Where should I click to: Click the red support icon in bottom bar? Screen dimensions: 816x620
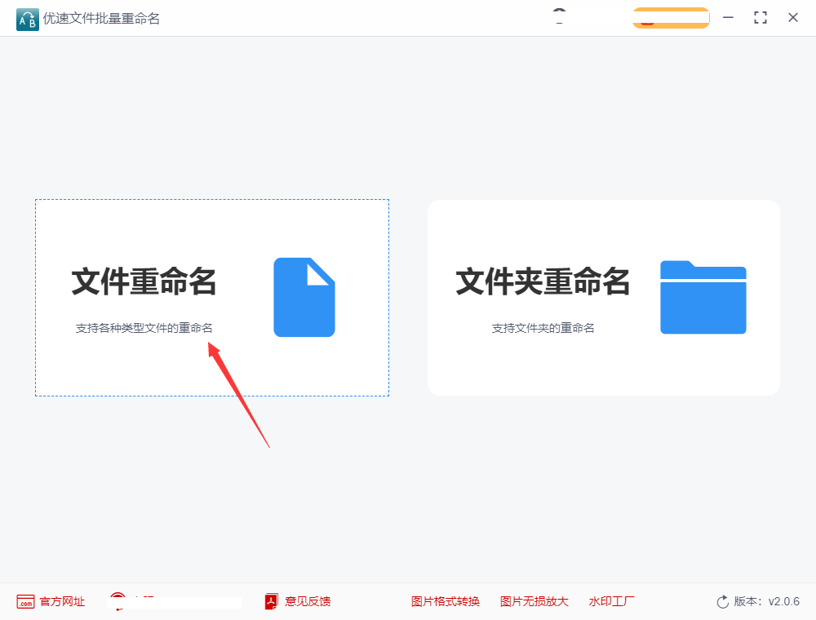(118, 601)
